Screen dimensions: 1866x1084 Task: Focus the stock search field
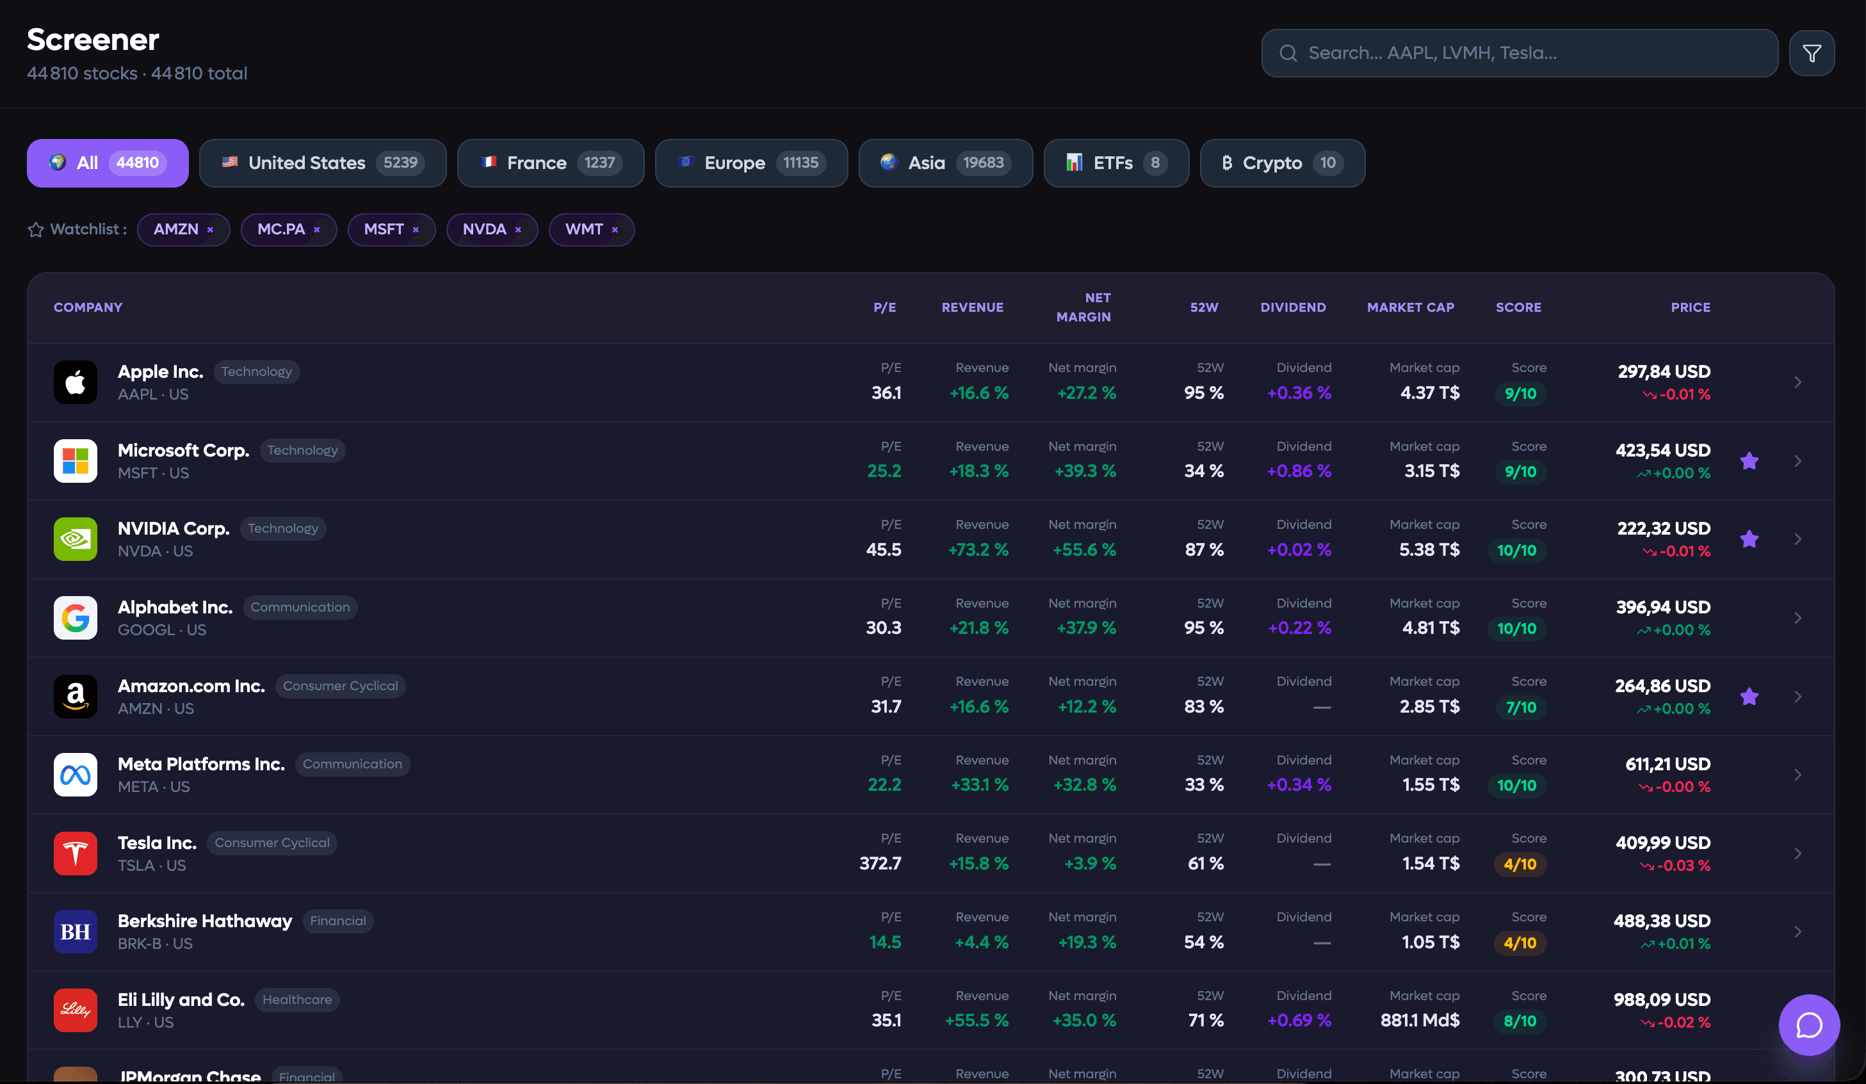pyautogui.click(x=1520, y=53)
